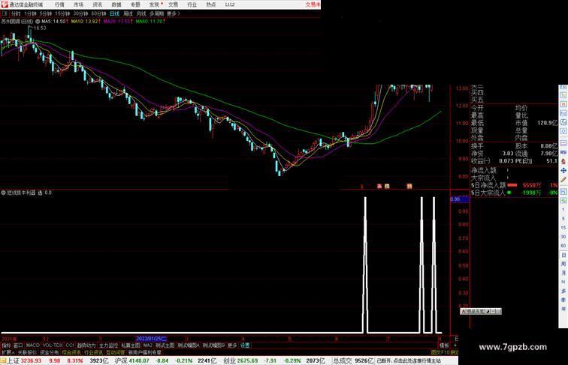Screen dimensions: 568x365
Task: Switch sub-chart to 主力监控 indicator
Action: click(109, 346)
